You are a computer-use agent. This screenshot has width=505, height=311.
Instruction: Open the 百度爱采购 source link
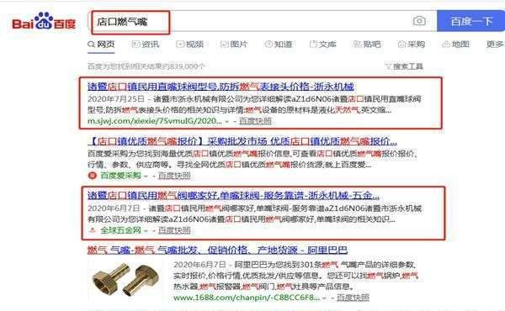(x=120, y=176)
